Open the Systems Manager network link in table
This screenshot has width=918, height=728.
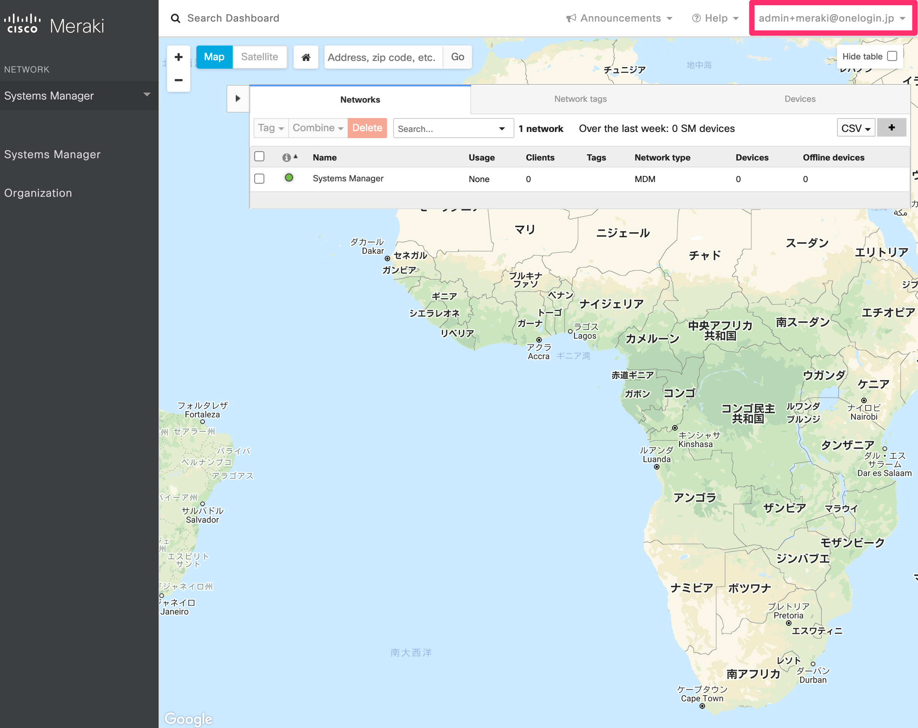point(348,178)
